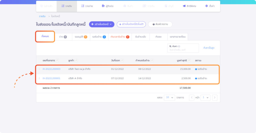Click the พิมพ์รายงาน print report button

pos(160,24)
